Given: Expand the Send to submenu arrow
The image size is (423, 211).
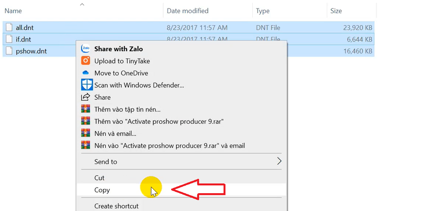Looking at the screenshot, I should (x=279, y=161).
